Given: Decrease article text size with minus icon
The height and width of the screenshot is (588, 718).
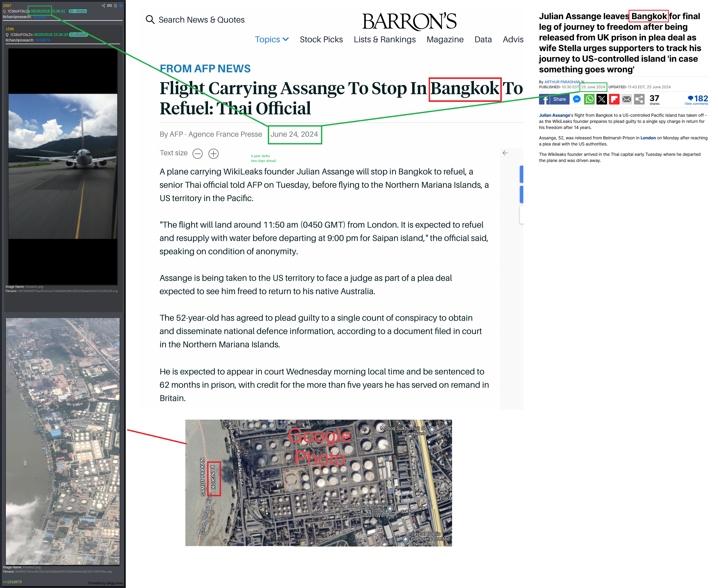Looking at the screenshot, I should [197, 154].
